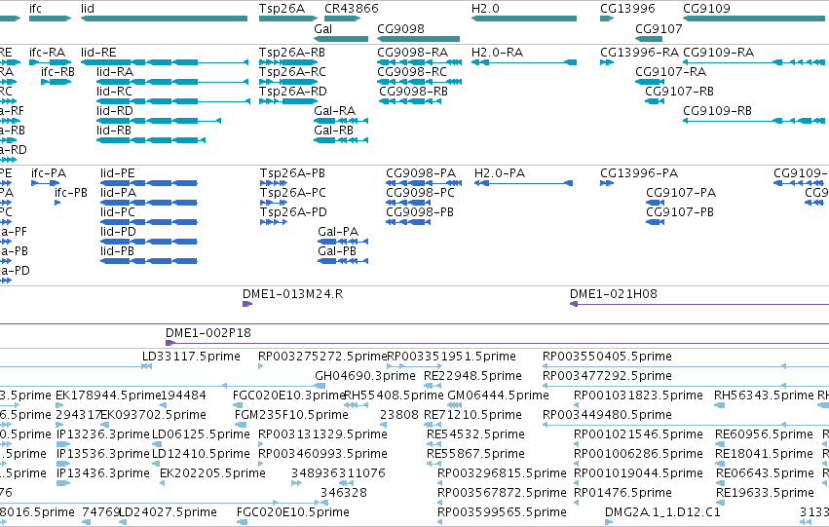829x527 pixels.
Task: Select the CG13996-RA transcript label
Action: (x=639, y=53)
